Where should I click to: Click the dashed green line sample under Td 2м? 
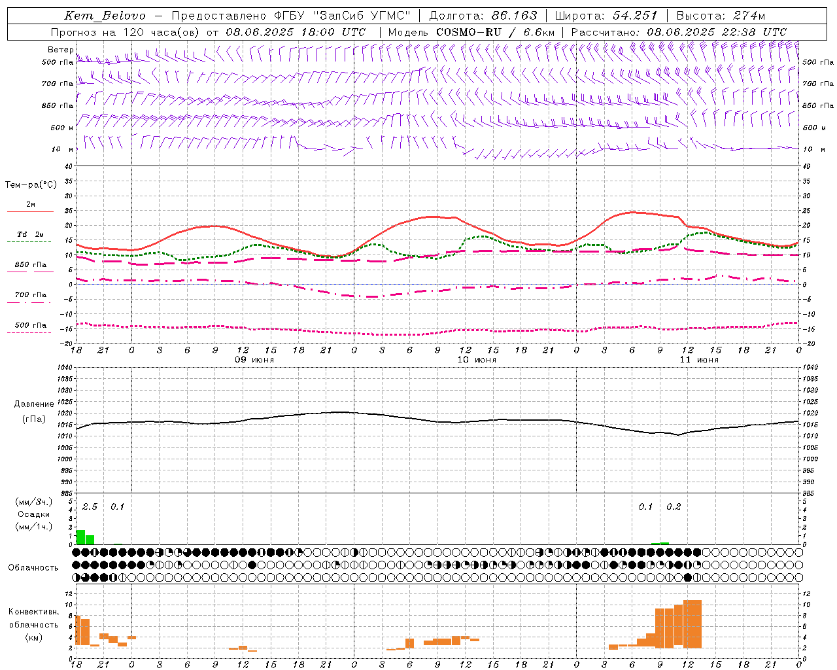pos(30,242)
